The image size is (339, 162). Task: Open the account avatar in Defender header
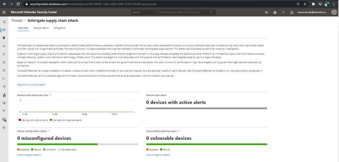[x=334, y=12]
